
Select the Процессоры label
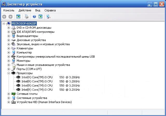[25, 73]
